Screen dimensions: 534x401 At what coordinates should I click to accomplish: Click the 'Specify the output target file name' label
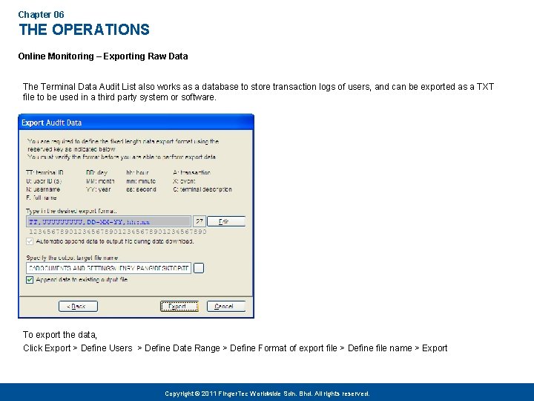pos(72,258)
